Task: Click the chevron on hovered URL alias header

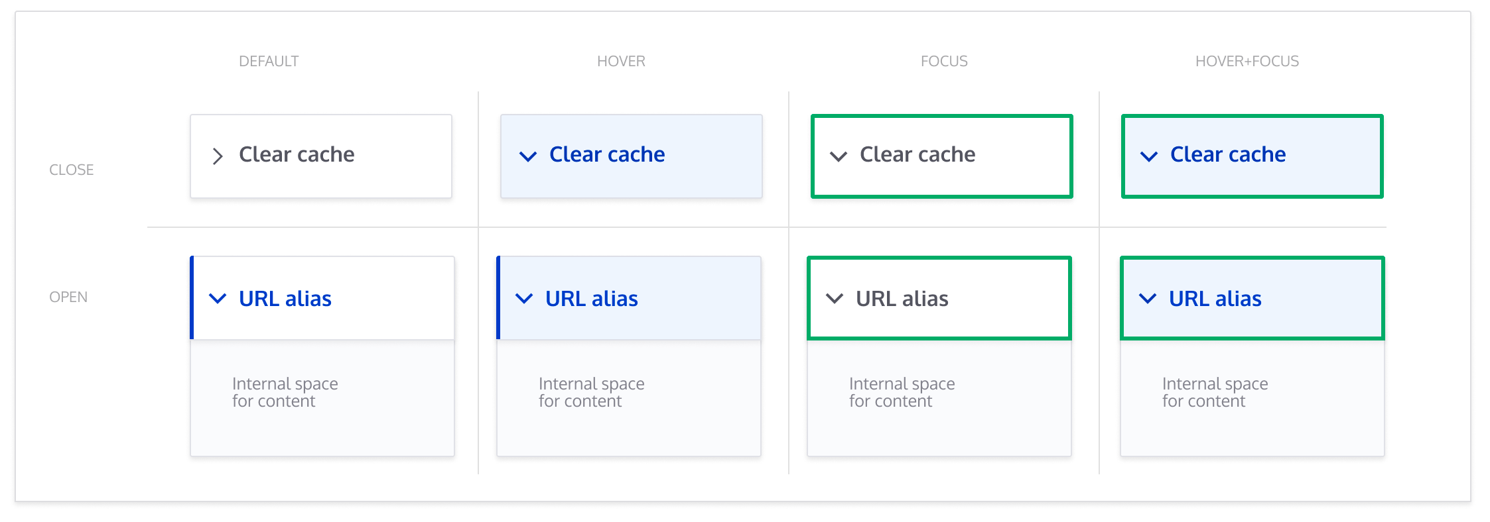Action: click(524, 299)
